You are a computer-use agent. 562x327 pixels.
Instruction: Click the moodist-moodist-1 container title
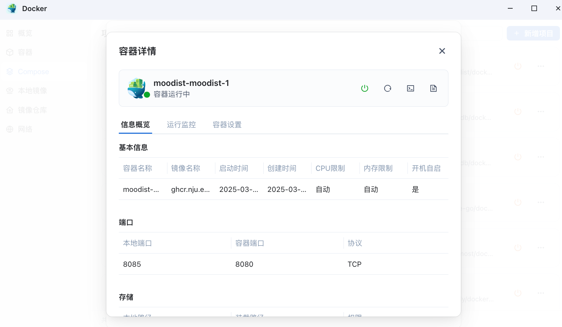[191, 83]
